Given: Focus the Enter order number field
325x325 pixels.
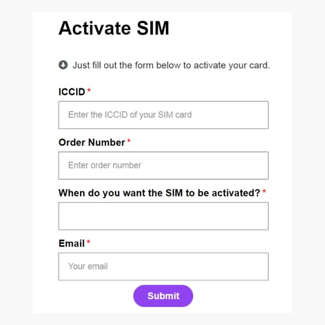Looking at the screenshot, I should (x=163, y=165).
